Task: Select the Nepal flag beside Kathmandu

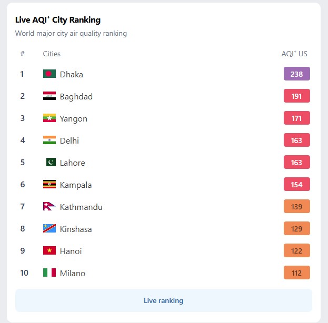Action: 49,206
